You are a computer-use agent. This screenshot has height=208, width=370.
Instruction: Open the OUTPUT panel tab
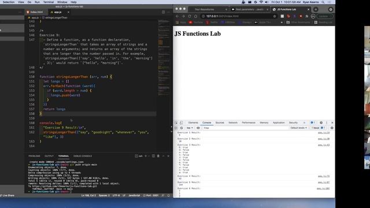click(x=49, y=156)
